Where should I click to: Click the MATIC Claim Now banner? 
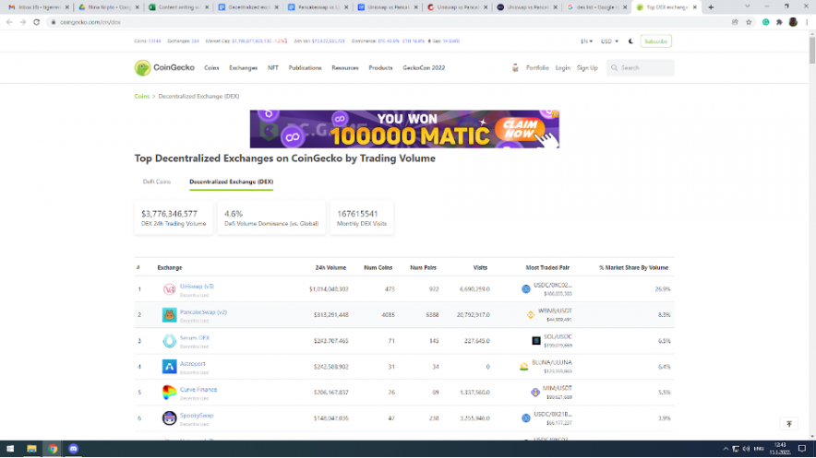click(x=404, y=130)
